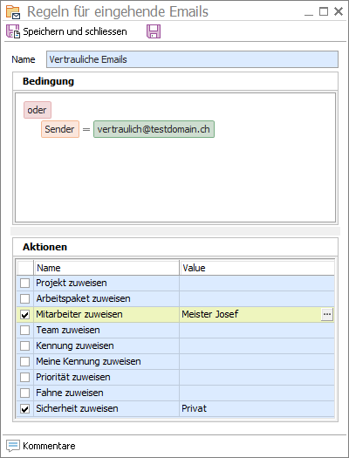Screen dimensions: 349x458
Task: Select the Privat value cell
Action: 257,408
